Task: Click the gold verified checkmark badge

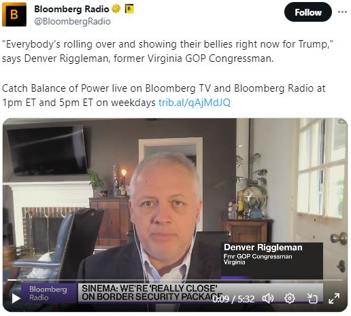Action: 116,9
